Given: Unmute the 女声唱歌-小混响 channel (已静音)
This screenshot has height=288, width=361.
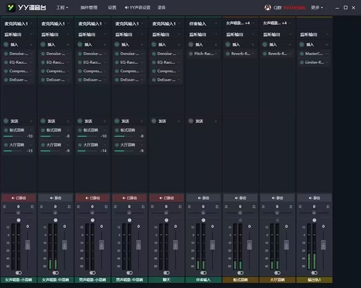Looking at the screenshot, I should pos(18,198).
